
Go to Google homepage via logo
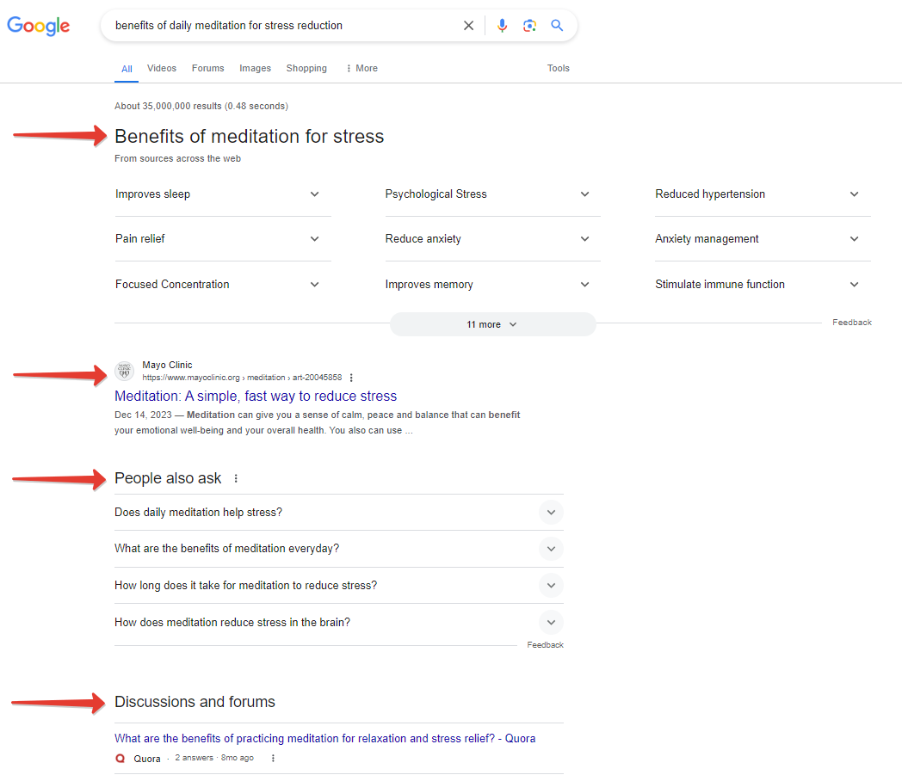point(39,26)
